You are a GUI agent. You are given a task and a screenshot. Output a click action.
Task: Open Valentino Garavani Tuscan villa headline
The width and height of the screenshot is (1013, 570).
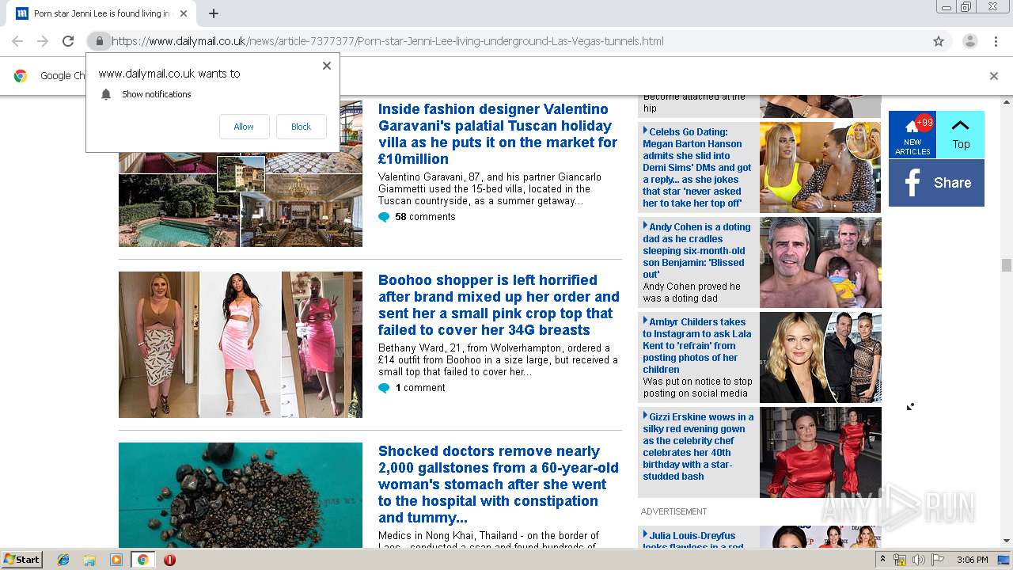coord(498,134)
